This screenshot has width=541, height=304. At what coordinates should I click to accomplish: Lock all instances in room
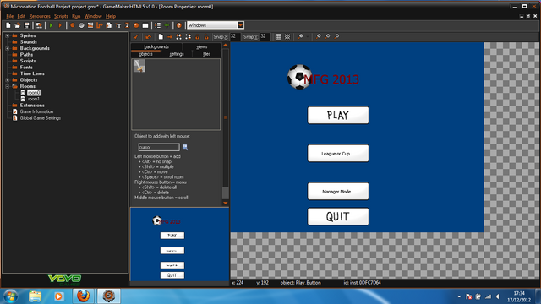(x=197, y=36)
